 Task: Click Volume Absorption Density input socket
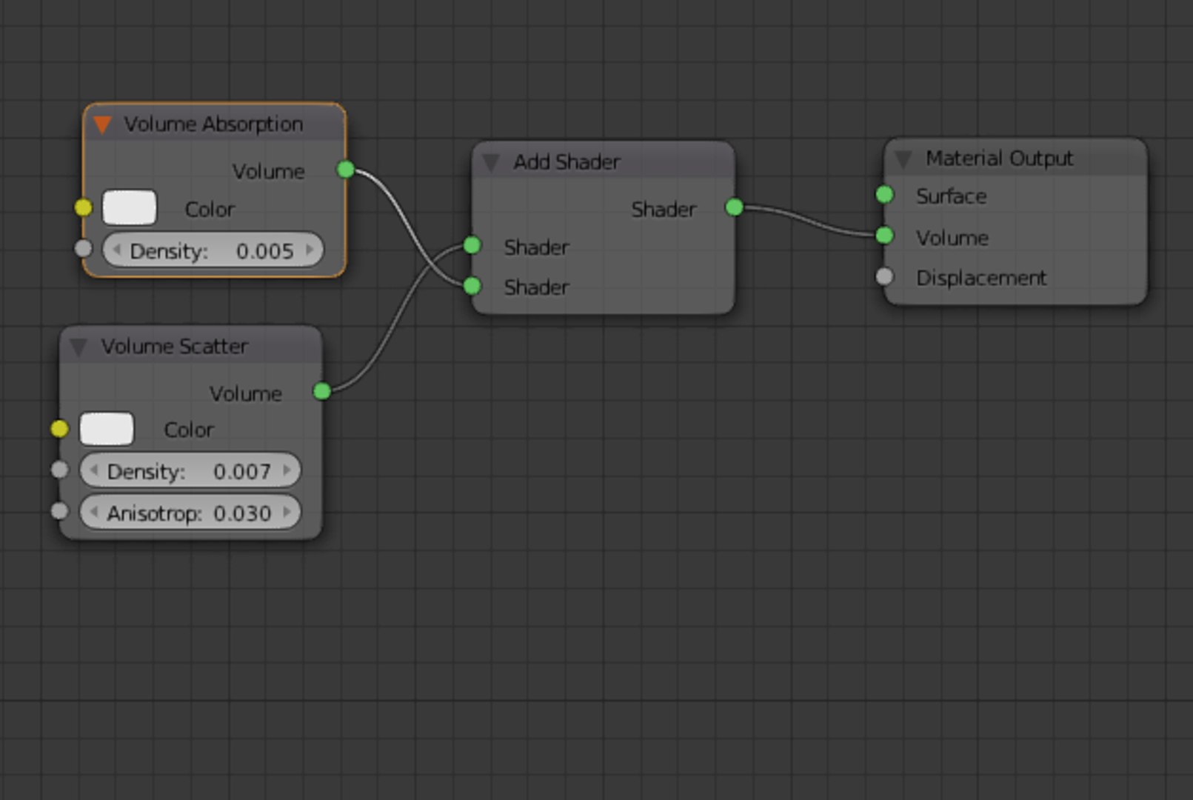tap(84, 249)
